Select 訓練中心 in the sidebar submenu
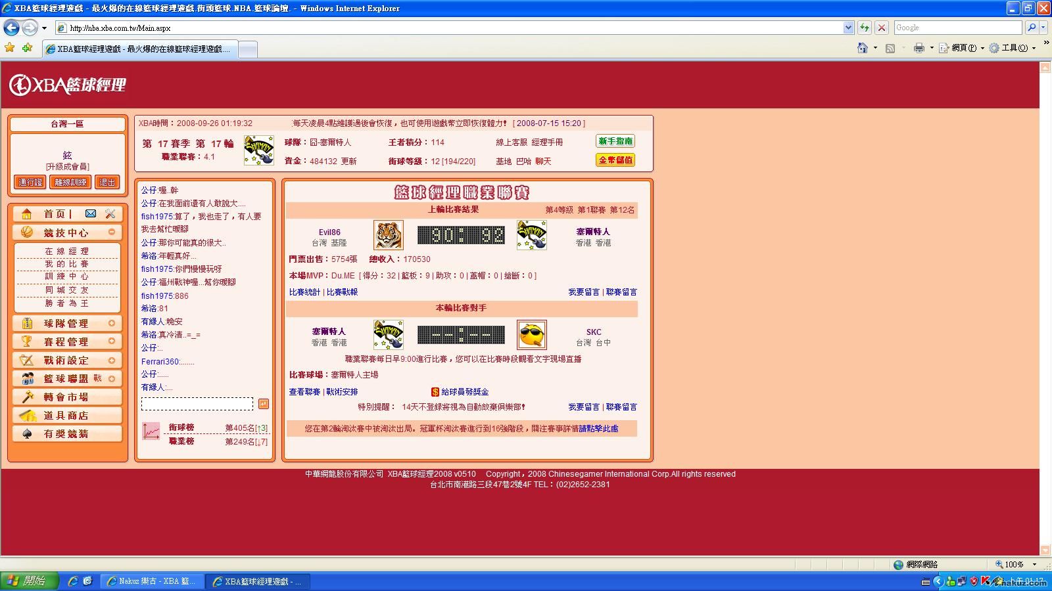 click(66, 276)
